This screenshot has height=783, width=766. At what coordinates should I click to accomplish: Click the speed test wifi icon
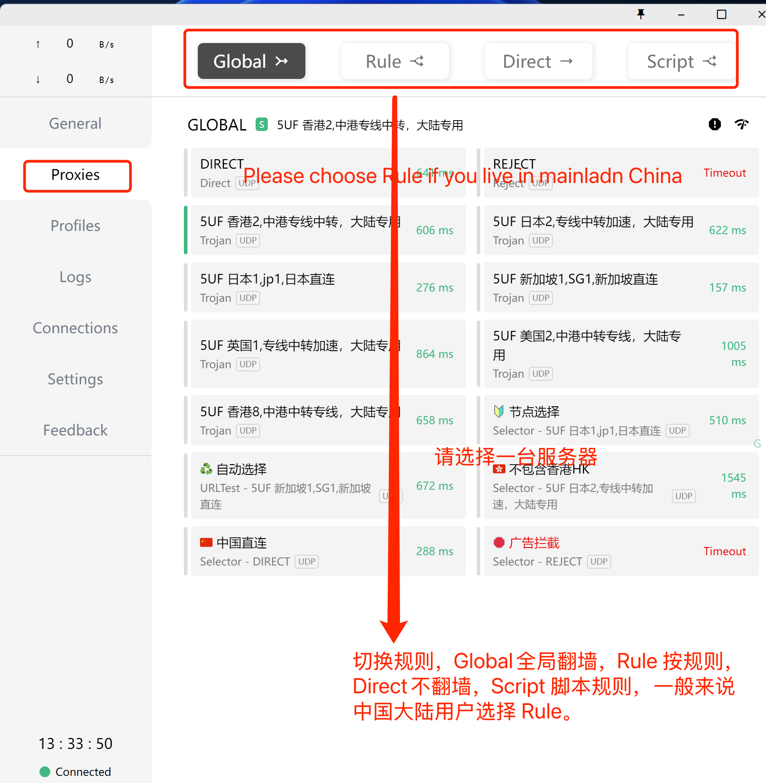click(x=742, y=124)
